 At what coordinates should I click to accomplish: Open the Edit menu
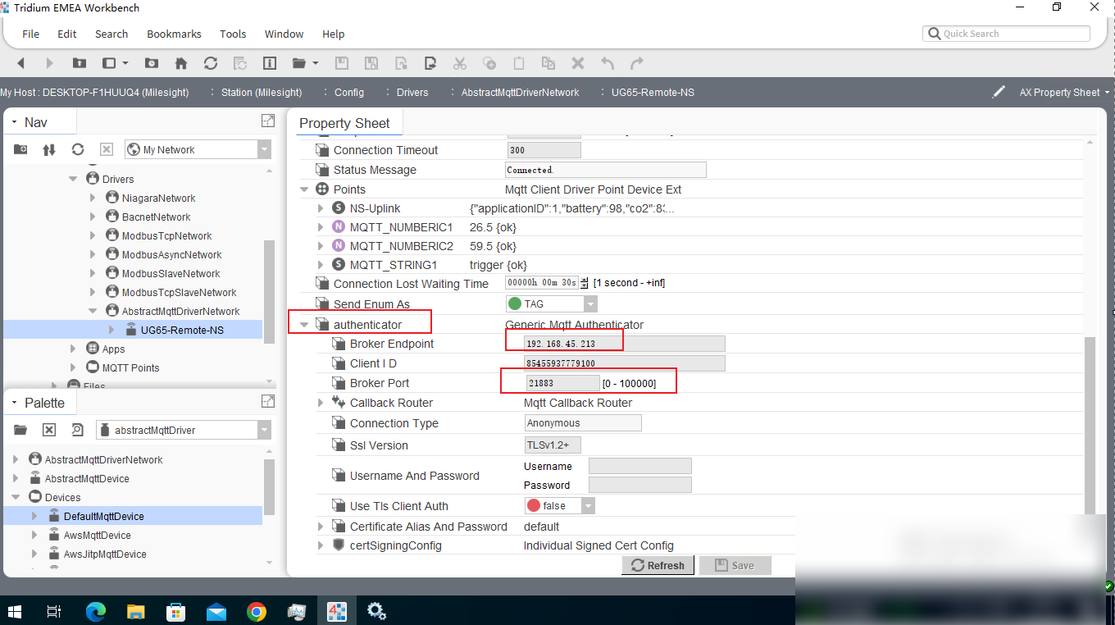coord(67,34)
